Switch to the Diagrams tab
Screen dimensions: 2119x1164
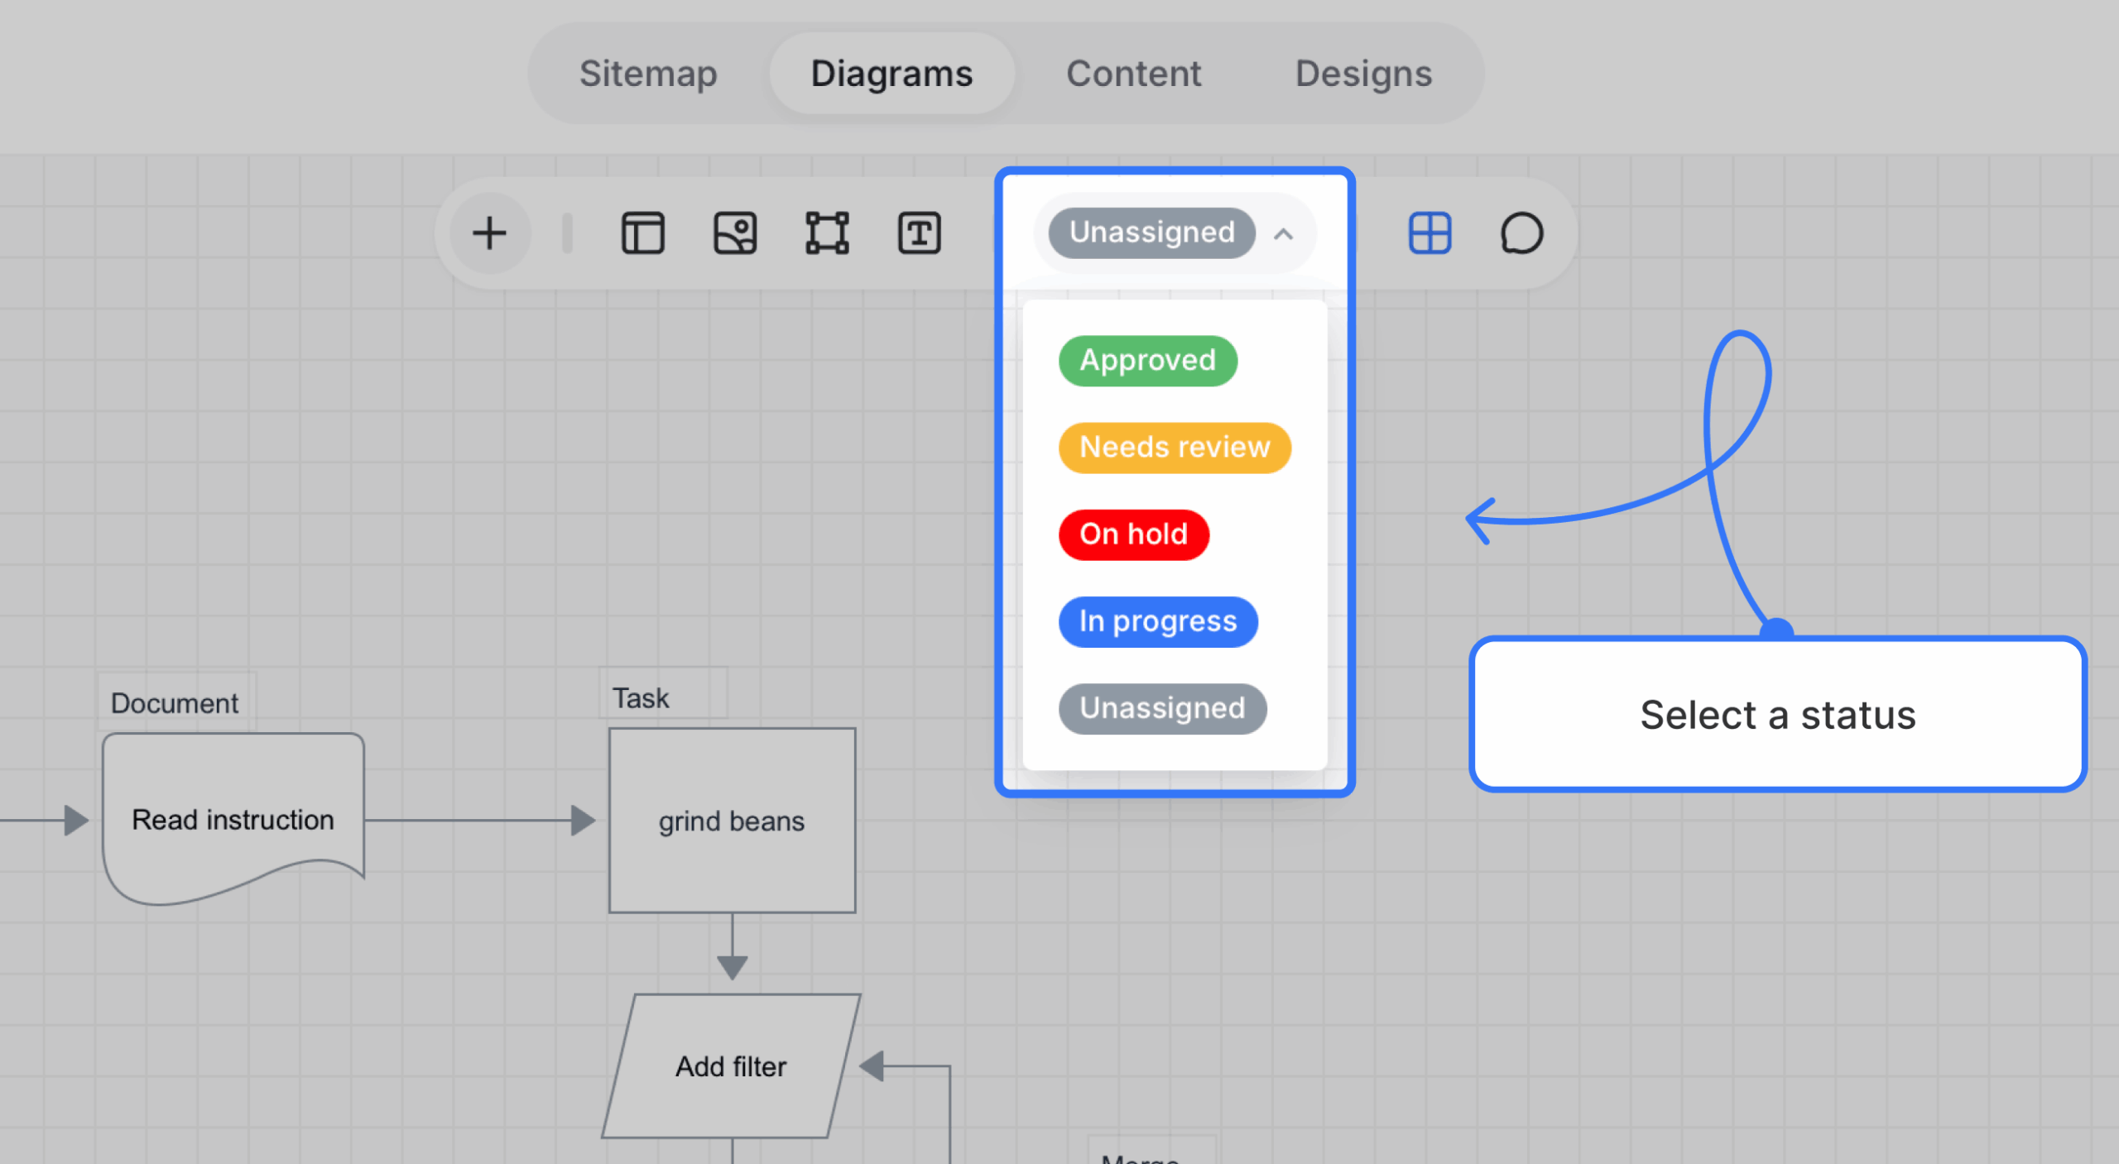tap(891, 74)
